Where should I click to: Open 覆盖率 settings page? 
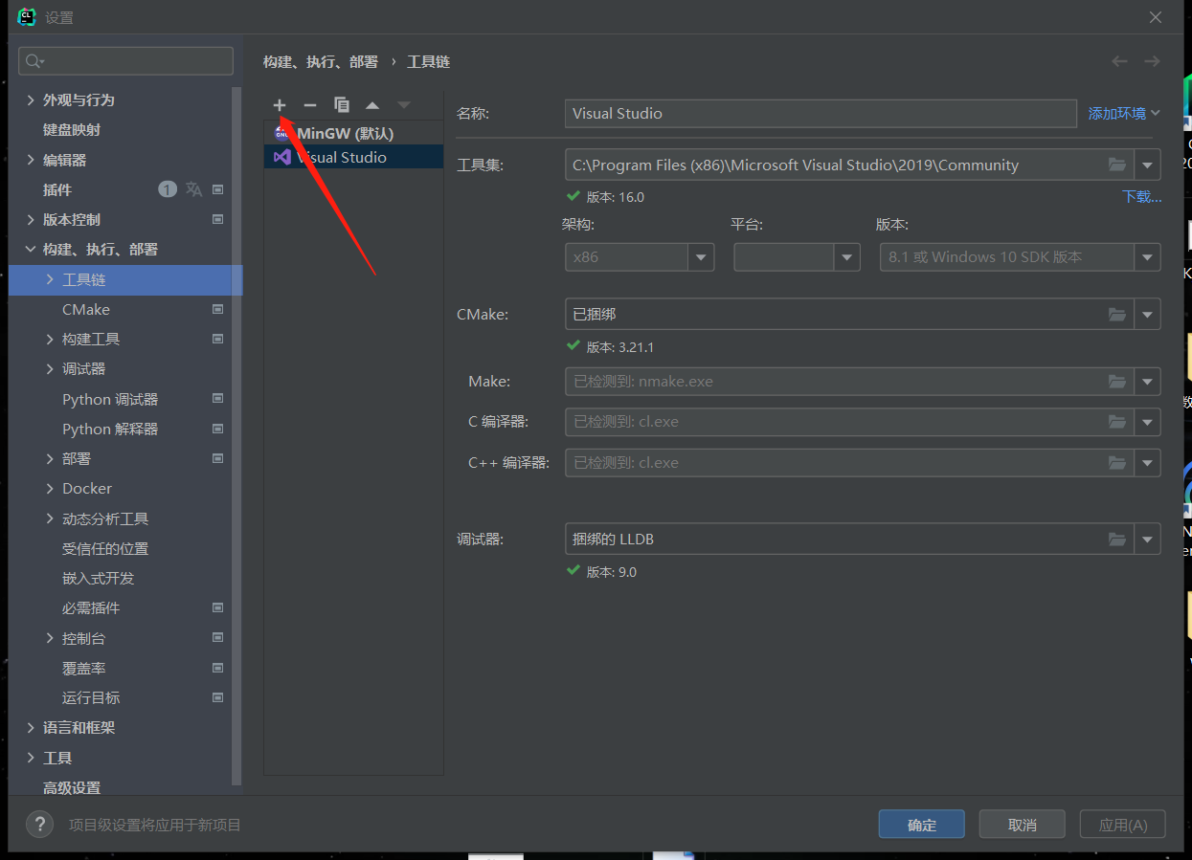(84, 668)
